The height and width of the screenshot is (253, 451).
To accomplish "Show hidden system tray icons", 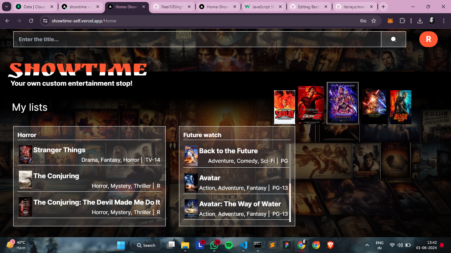I will (367, 245).
